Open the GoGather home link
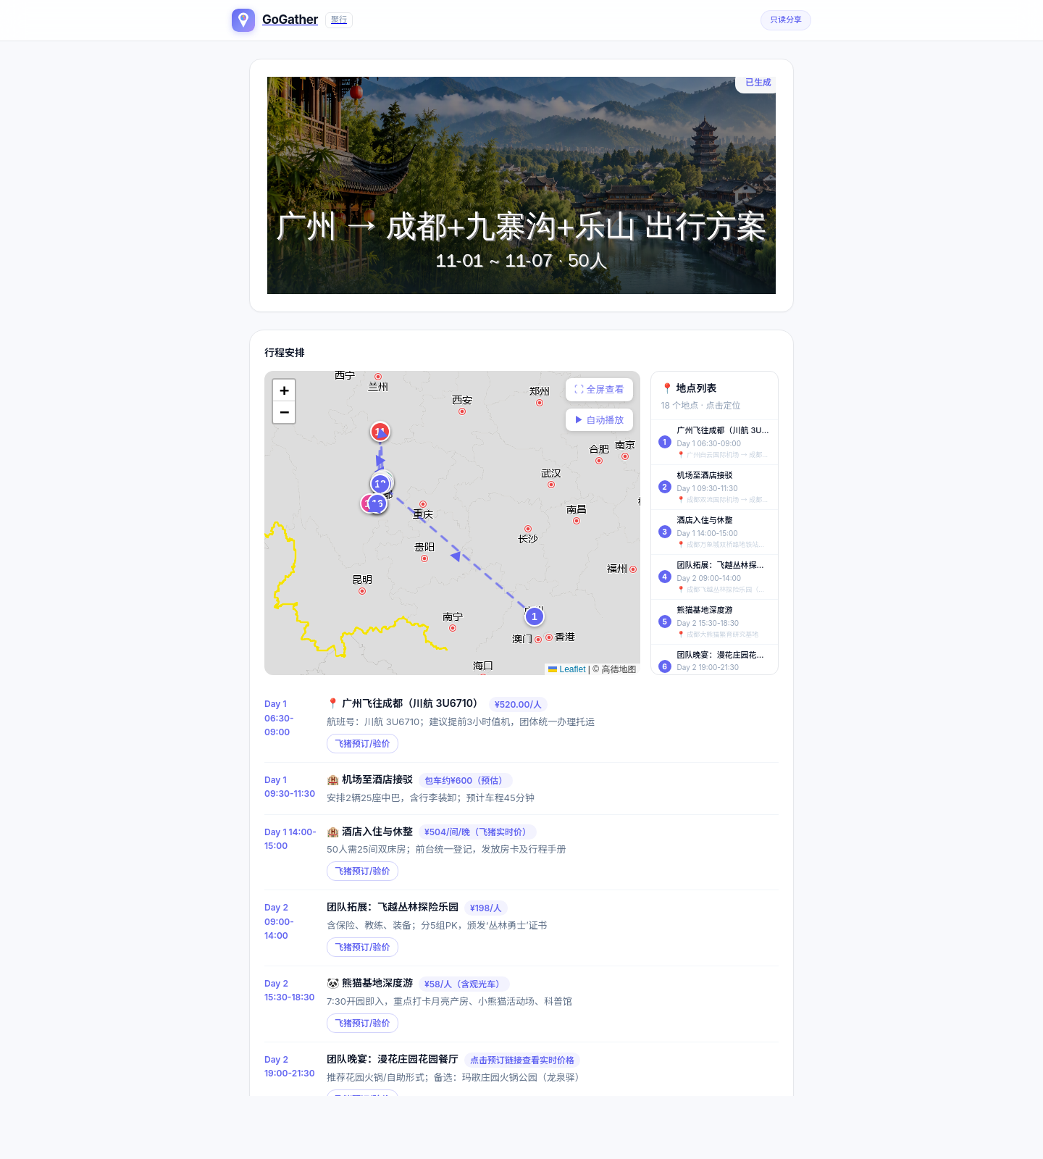This screenshot has width=1043, height=1159. click(290, 20)
